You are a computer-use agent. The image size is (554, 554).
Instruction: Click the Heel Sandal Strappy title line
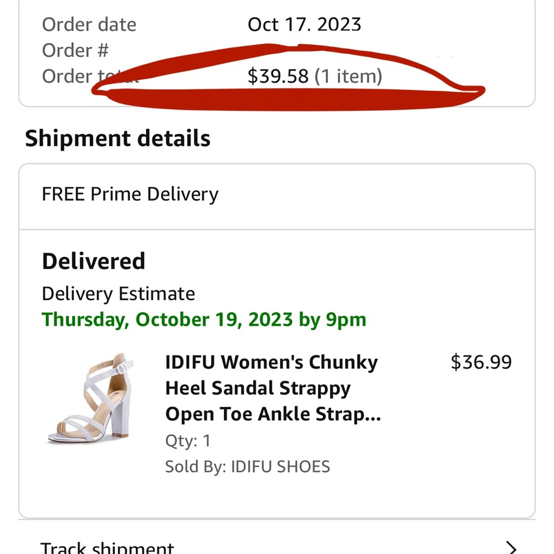tap(258, 388)
